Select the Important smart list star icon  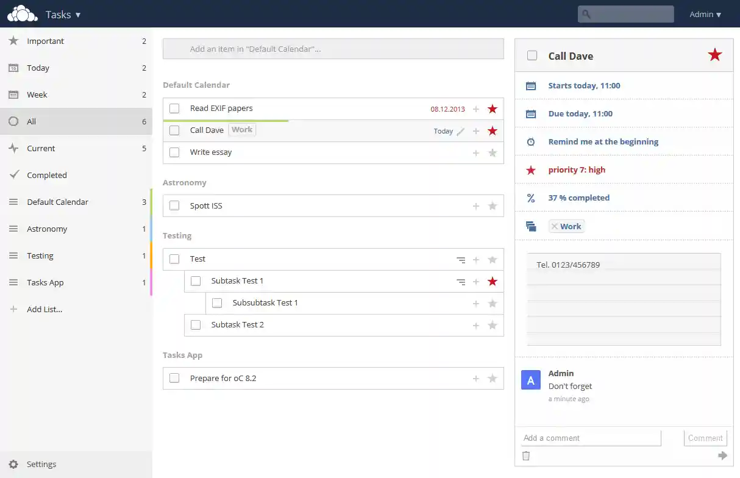click(14, 41)
